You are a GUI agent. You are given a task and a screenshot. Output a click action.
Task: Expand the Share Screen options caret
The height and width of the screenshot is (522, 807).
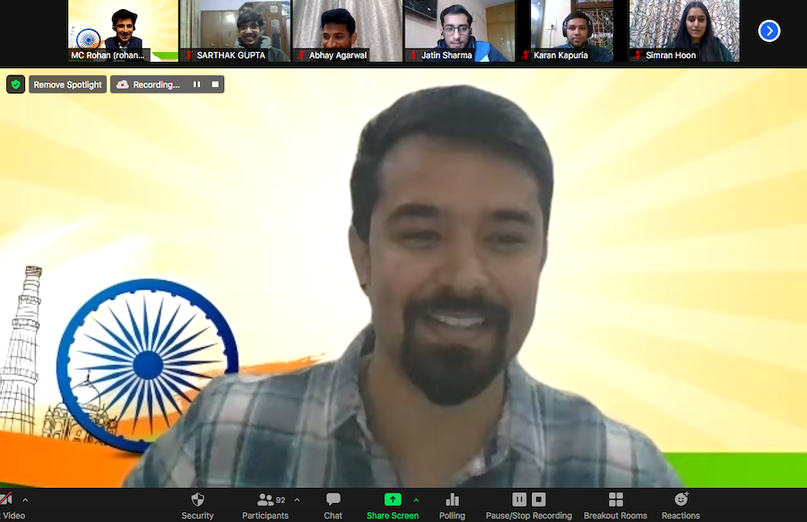pos(416,500)
